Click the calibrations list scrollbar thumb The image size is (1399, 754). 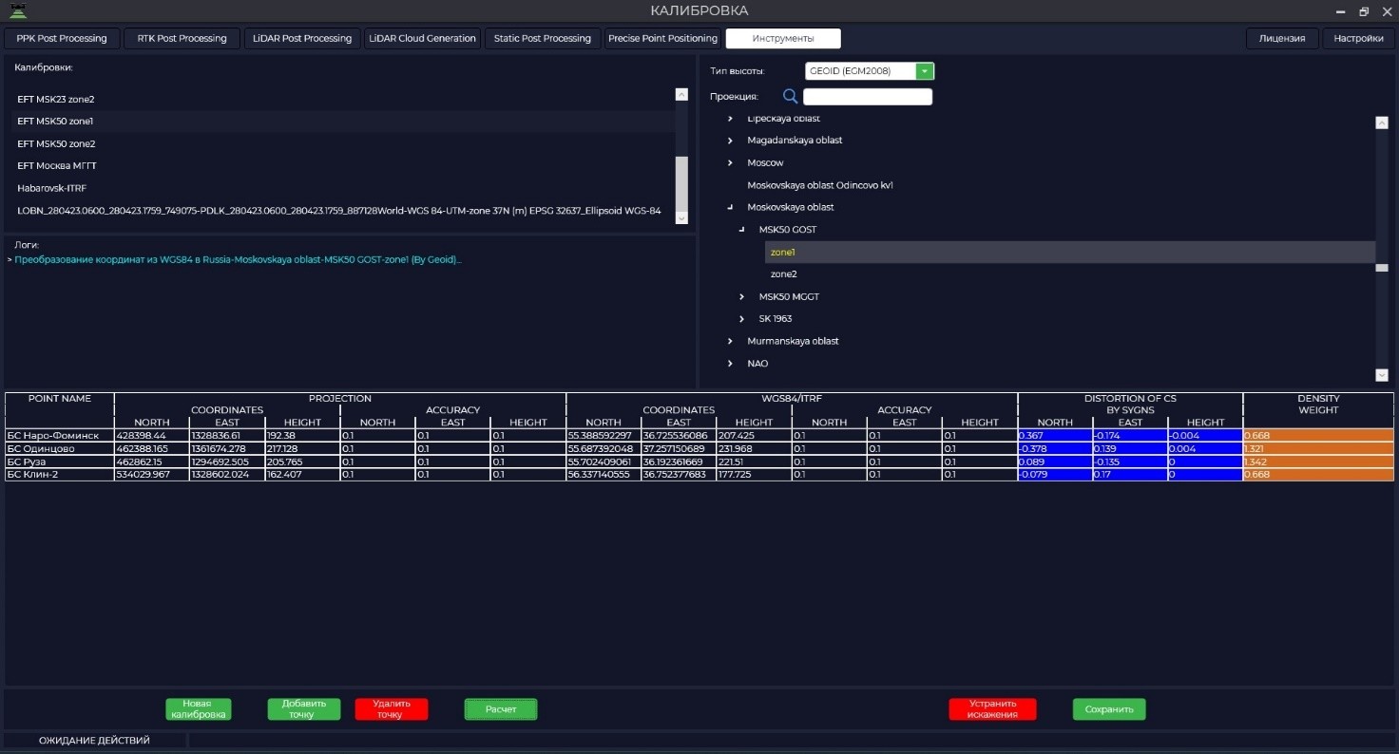click(x=680, y=184)
